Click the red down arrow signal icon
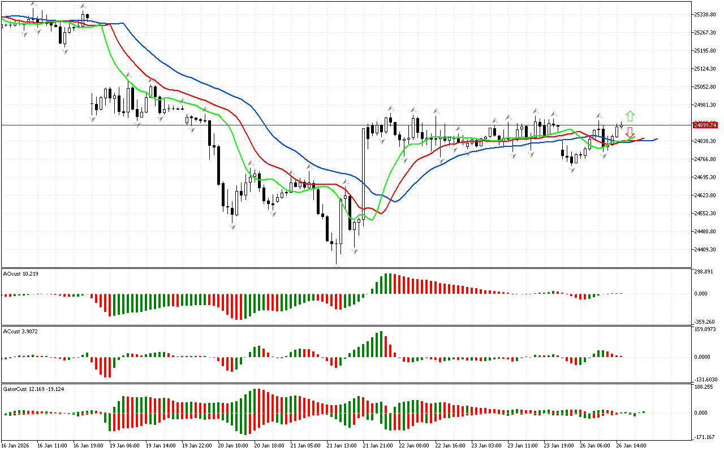724x452 pixels. pyautogui.click(x=630, y=133)
